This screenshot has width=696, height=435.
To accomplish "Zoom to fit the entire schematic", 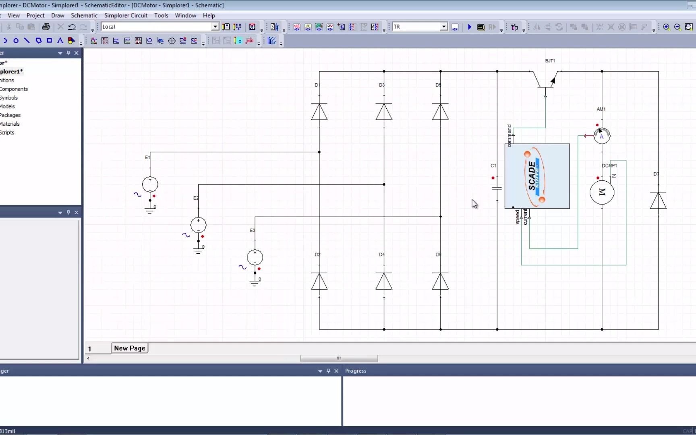I will [689, 27].
